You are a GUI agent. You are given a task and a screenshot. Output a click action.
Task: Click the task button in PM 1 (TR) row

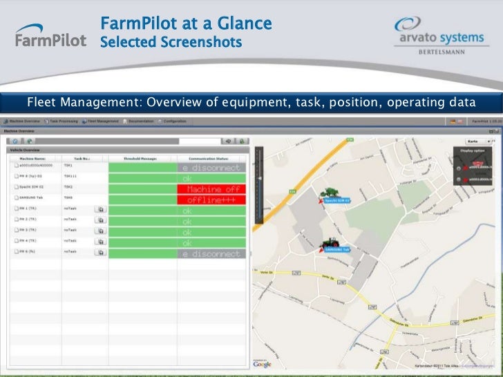(x=100, y=209)
